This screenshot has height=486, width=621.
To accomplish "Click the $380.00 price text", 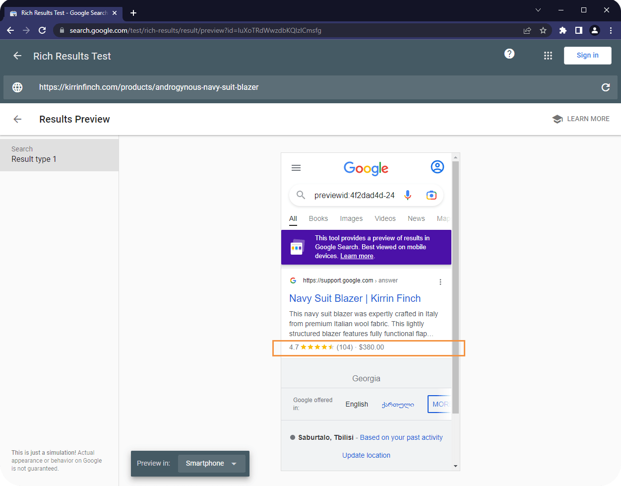I will pyautogui.click(x=372, y=347).
